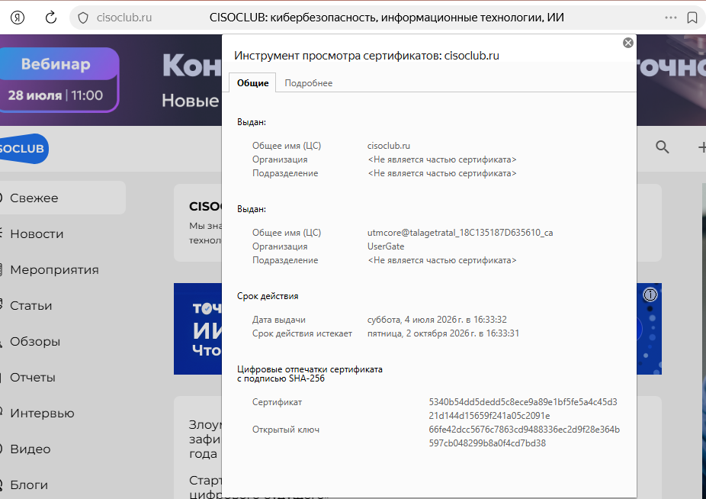Open the Отчеты sidebar section
Screen dimensions: 706x499
(x=33, y=377)
